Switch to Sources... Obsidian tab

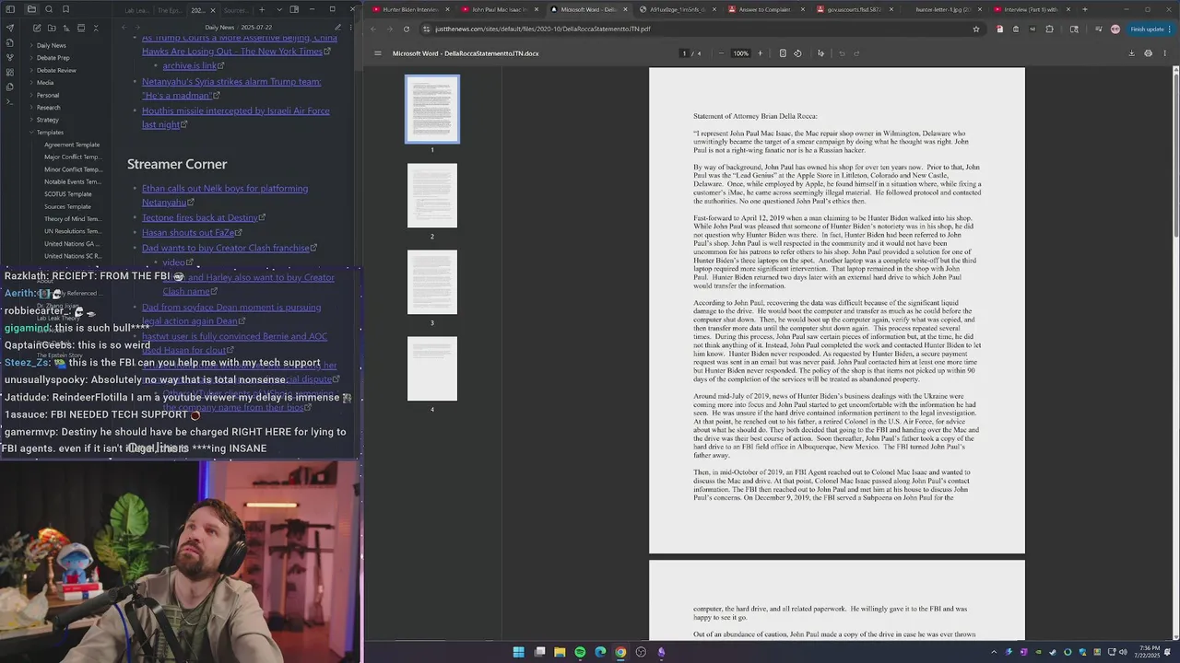point(235,10)
